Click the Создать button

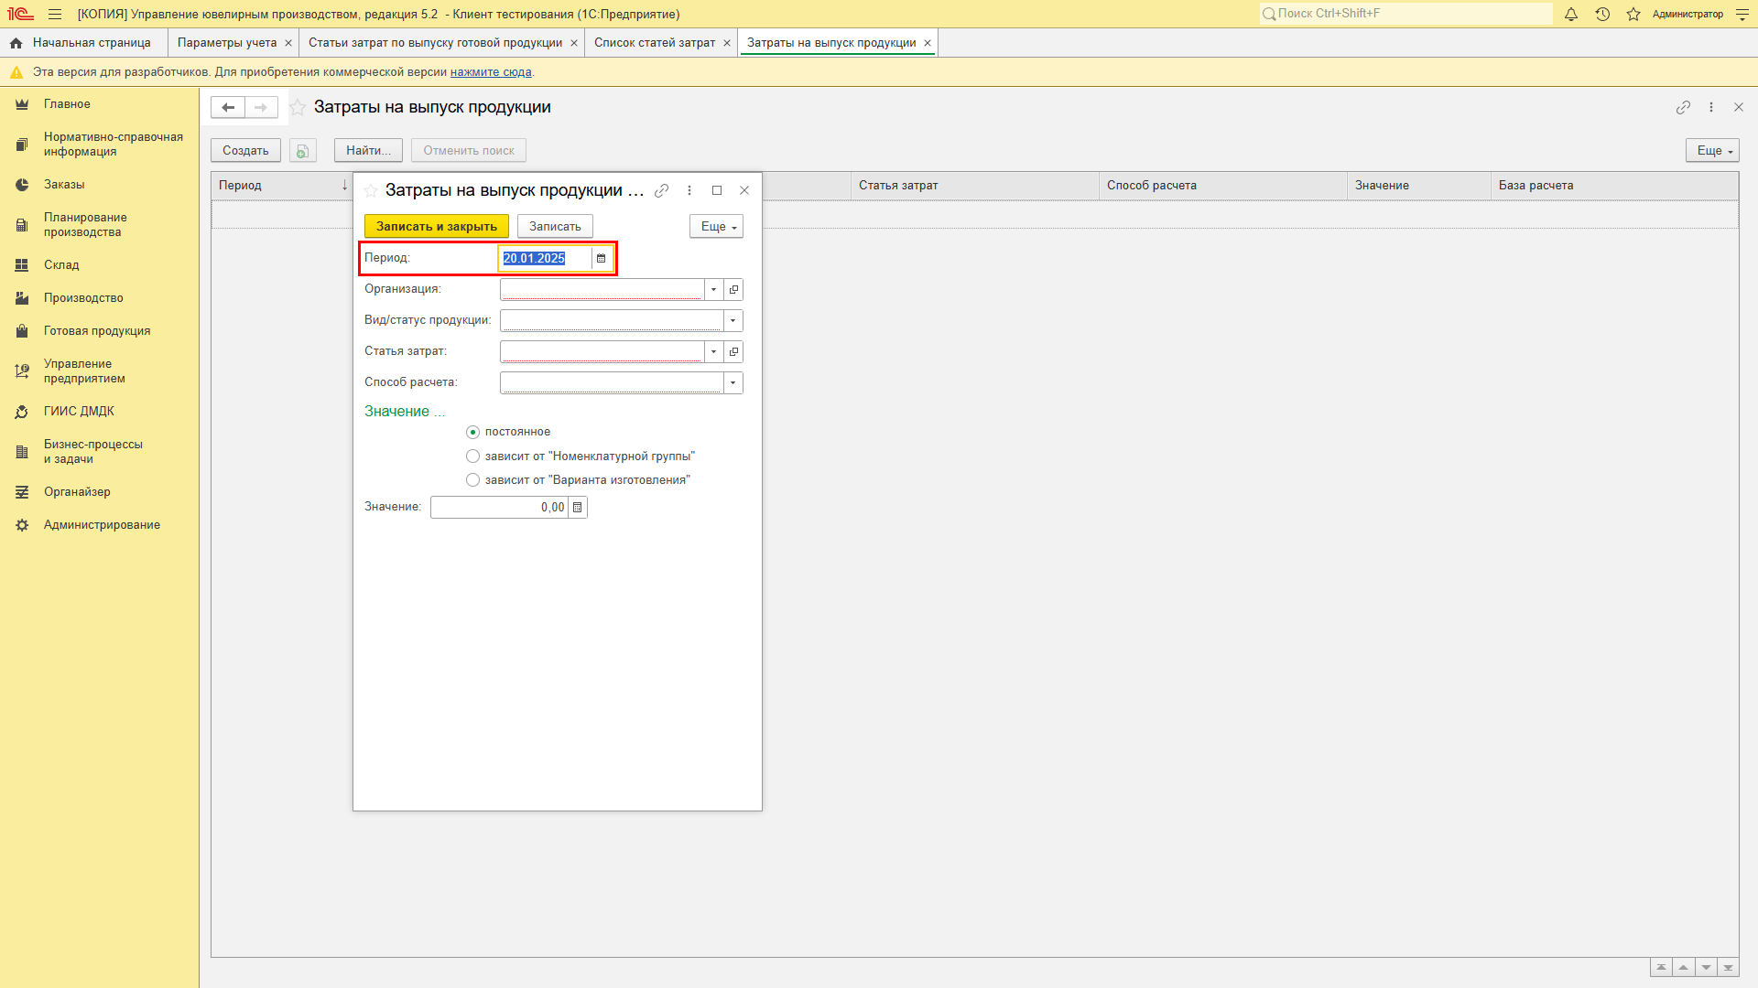[x=245, y=151]
